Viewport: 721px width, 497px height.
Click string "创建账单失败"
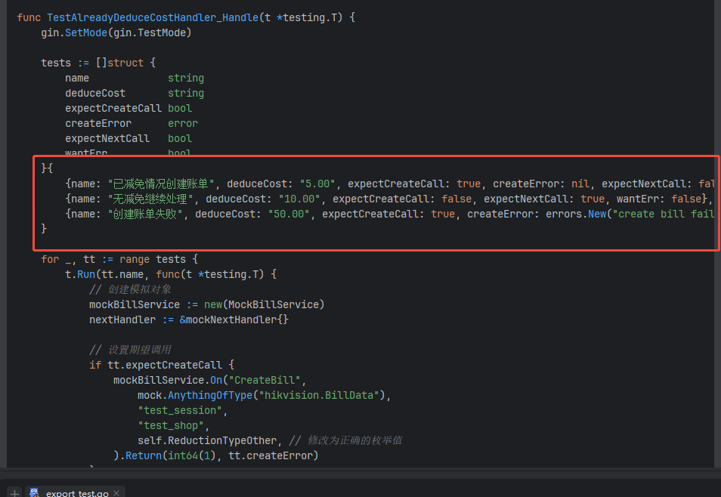pos(145,215)
